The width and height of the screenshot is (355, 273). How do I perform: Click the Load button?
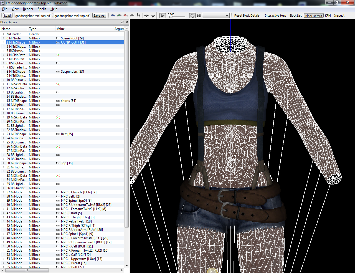pos(7,16)
